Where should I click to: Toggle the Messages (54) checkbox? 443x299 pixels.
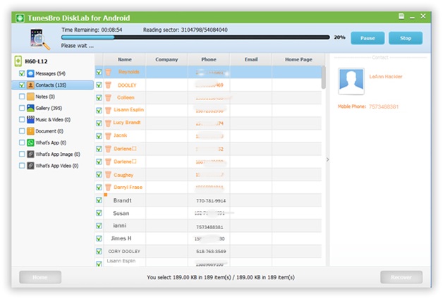[22, 73]
